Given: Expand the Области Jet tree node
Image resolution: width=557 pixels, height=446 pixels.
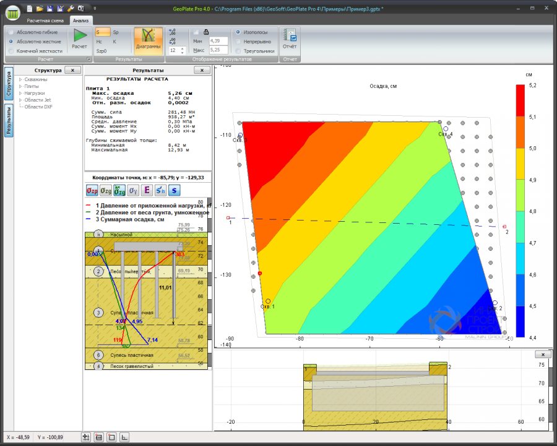Looking at the screenshot, I should point(20,100).
